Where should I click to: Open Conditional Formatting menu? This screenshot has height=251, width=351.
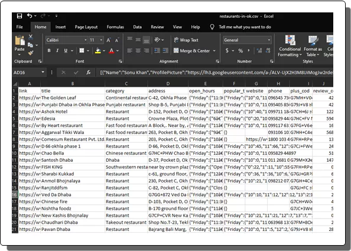pyautogui.click(x=290, y=46)
